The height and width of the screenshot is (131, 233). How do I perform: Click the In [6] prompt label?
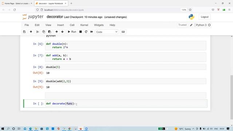pos(39,44)
